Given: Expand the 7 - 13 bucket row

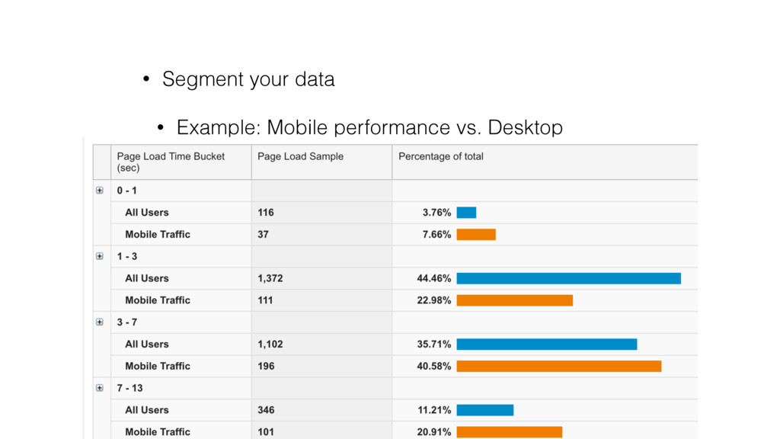Looking at the screenshot, I should tap(100, 388).
